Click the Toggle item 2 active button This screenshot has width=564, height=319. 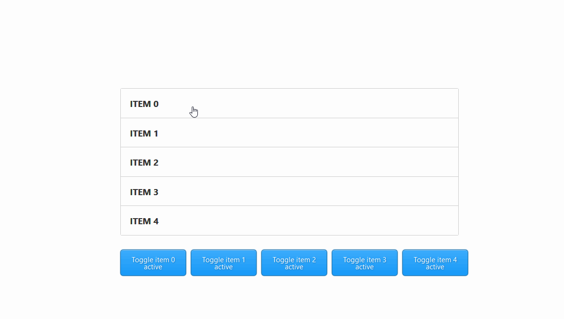coord(294,263)
